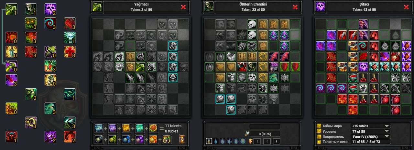Screen dimensions: 414x150
Task: Choose the red demon eye skill icon
Action: [12, 38]
